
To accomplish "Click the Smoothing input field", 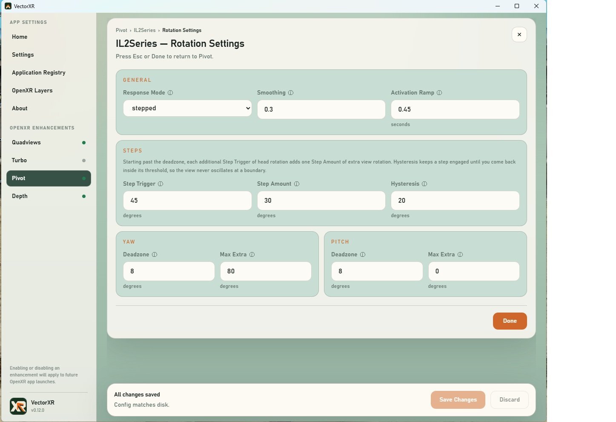I will (x=321, y=109).
